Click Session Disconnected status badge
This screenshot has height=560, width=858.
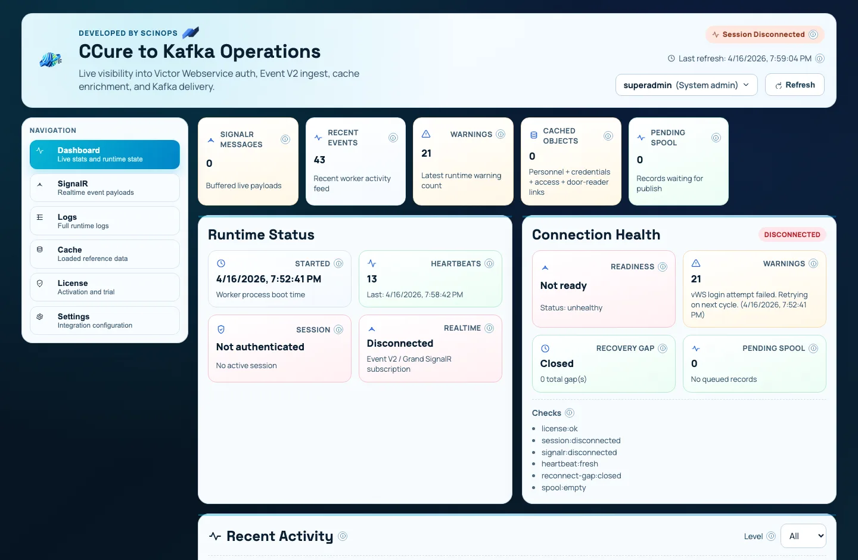click(765, 35)
